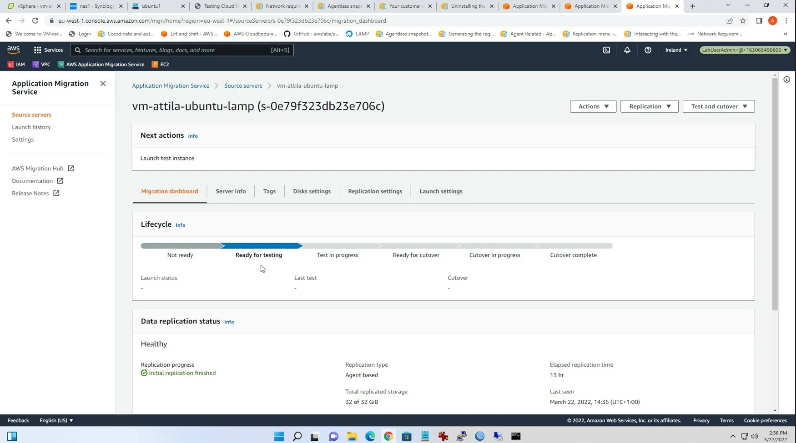796x443 pixels.
Task: Open Cookie preferences in footer
Action: [765, 420]
